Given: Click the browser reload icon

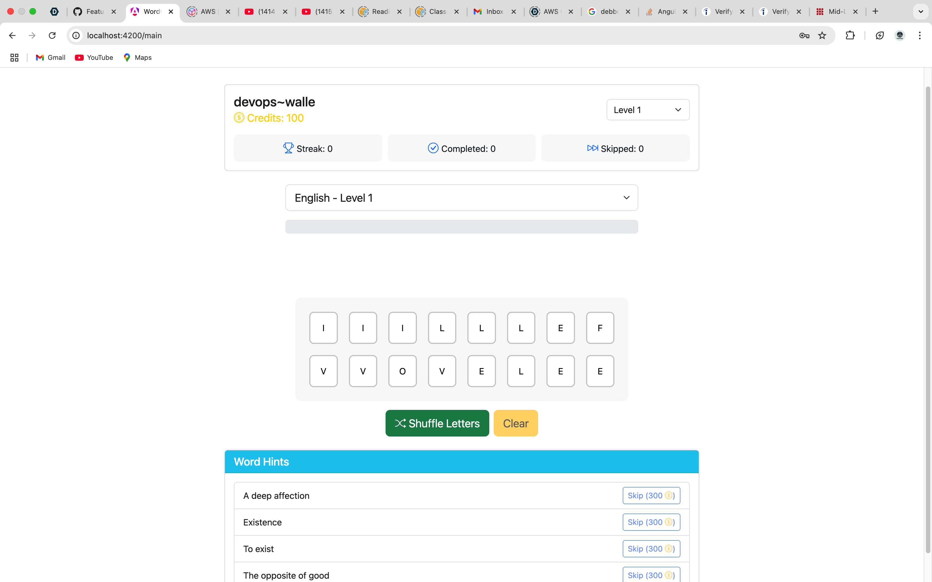Looking at the screenshot, I should point(52,35).
